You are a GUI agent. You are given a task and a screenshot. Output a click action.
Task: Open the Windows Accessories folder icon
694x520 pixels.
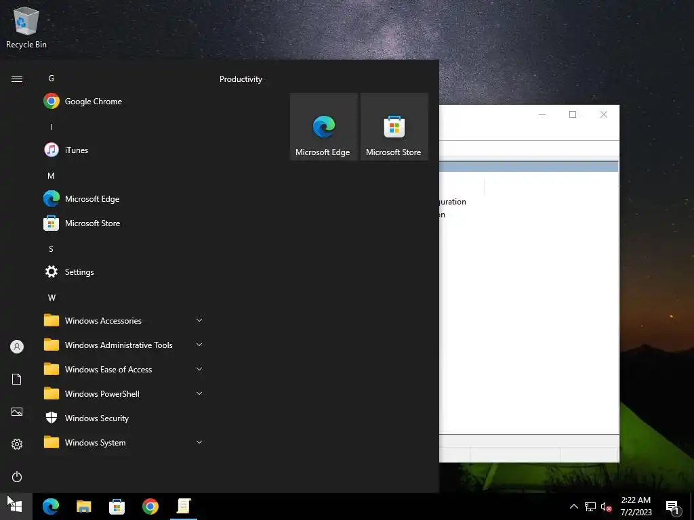[52, 320]
